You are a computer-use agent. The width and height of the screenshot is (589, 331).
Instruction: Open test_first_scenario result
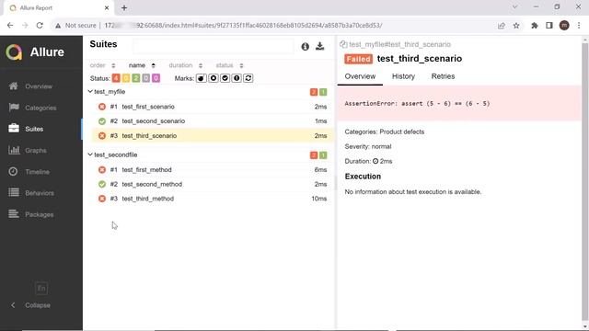[213, 107]
